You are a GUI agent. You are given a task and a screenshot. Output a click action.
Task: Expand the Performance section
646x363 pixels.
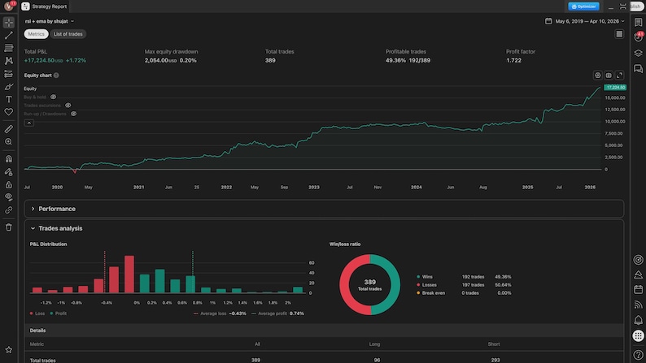click(x=324, y=209)
